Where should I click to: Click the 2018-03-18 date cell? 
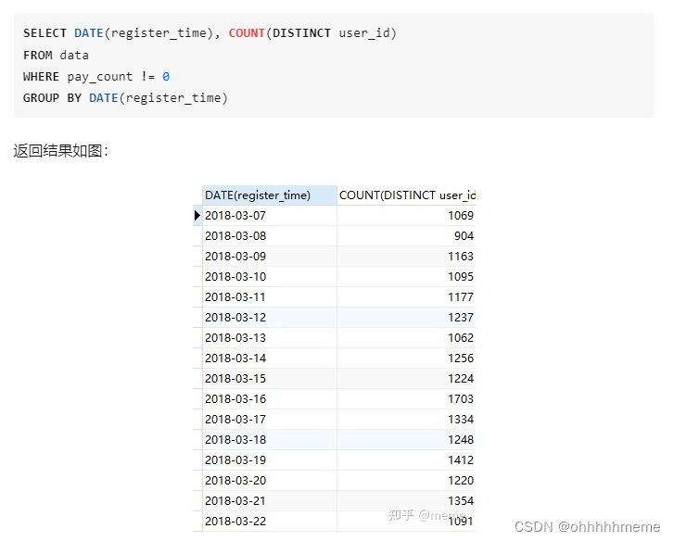tap(235, 440)
